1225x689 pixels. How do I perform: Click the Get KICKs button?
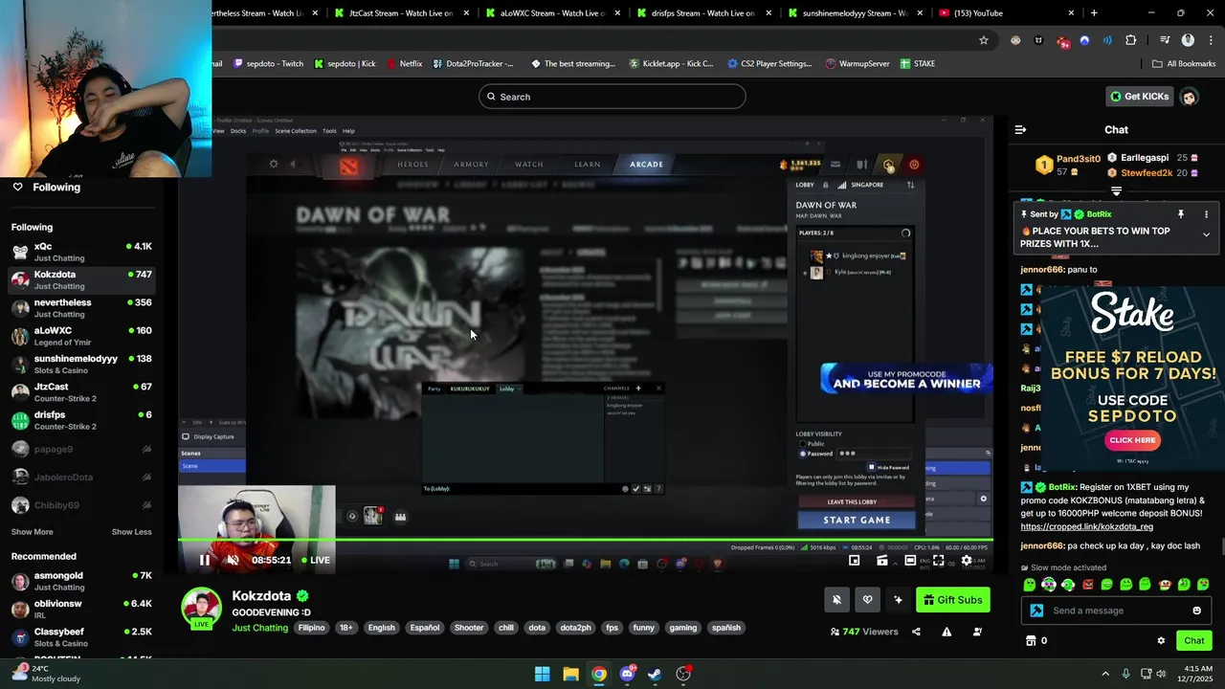[x=1139, y=97]
